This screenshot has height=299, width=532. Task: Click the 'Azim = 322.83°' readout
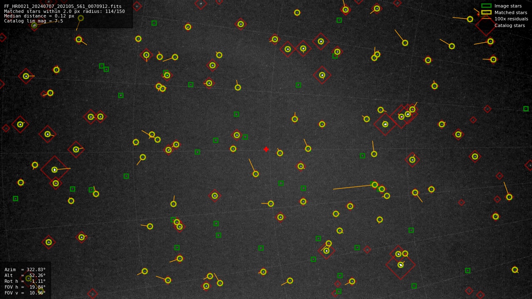coord(25,269)
